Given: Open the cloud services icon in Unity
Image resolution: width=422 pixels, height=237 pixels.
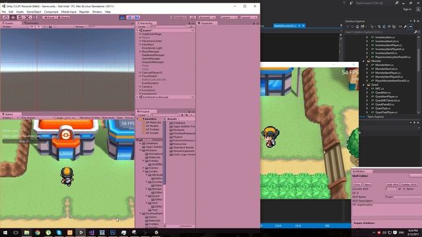Looking at the screenshot, I should (193, 18).
